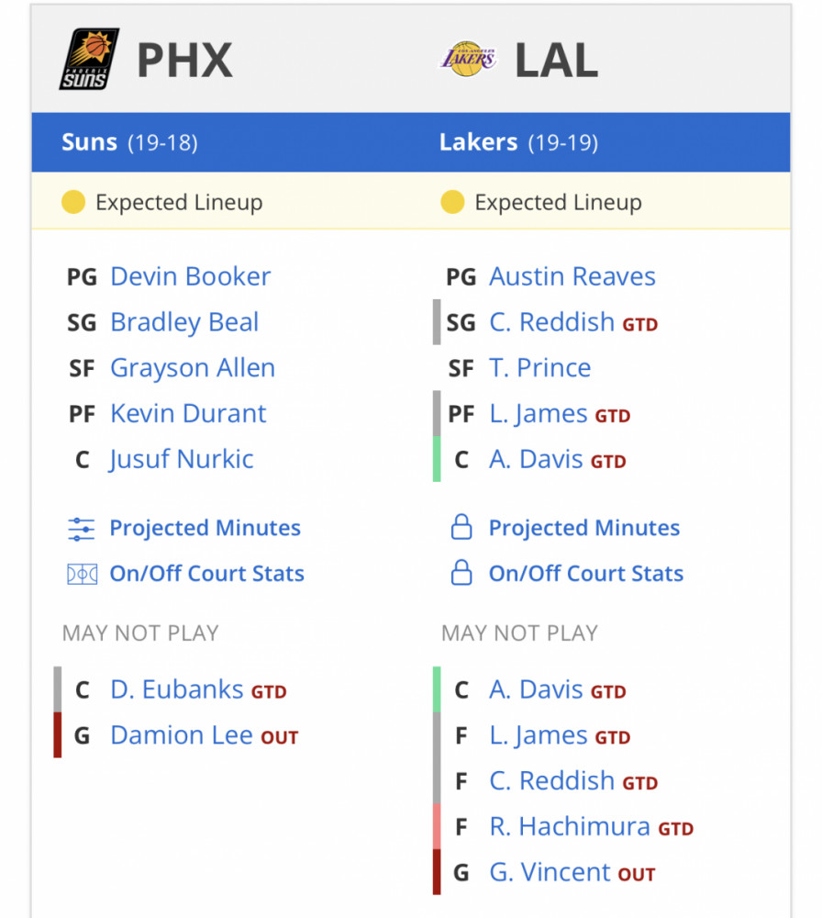Click the yellow Expected Lineup dot for Lakers

453,202
